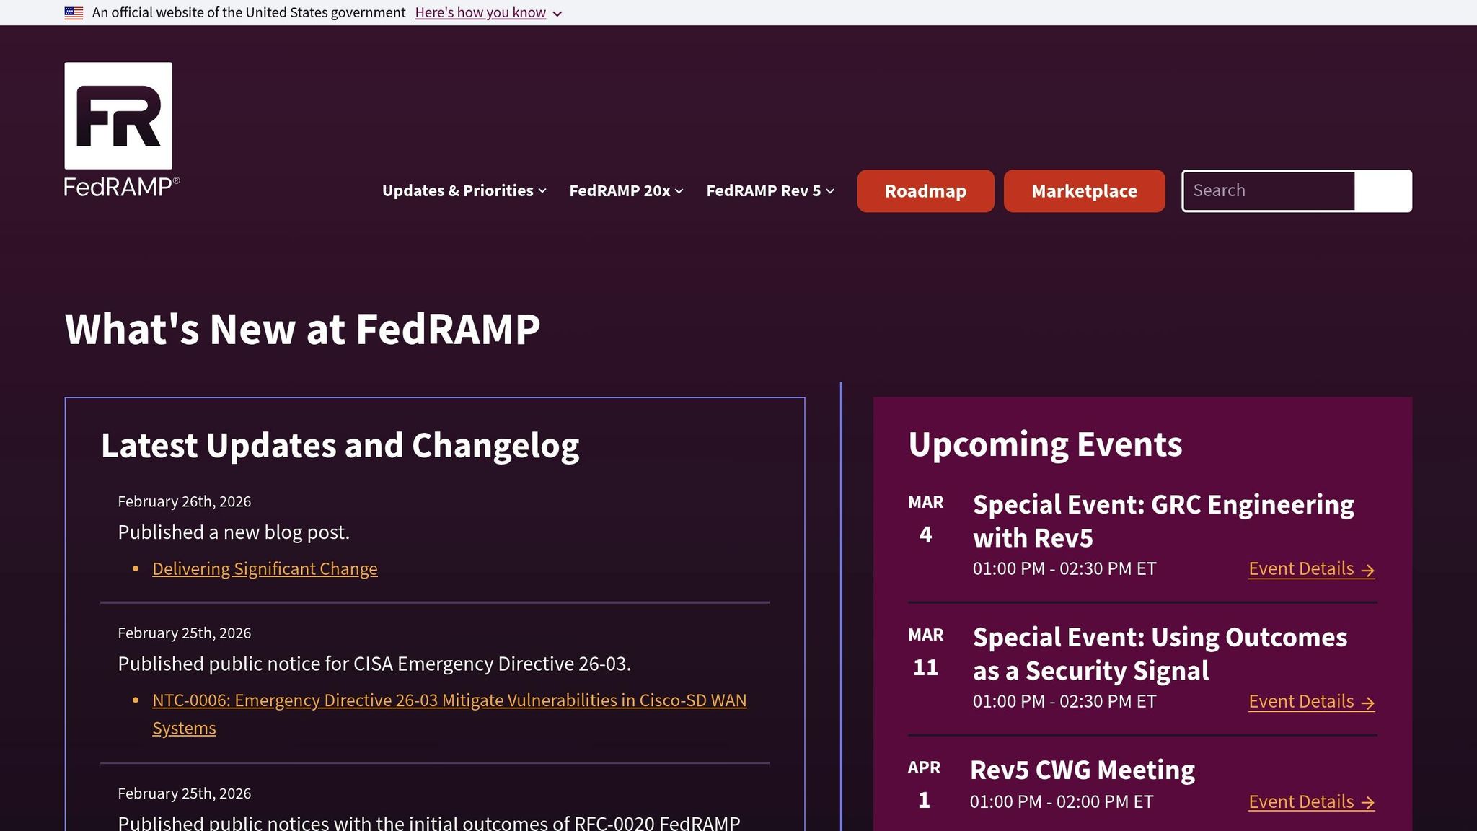The height and width of the screenshot is (831, 1477).
Task: Open the Roadmap page
Action: (x=925, y=190)
